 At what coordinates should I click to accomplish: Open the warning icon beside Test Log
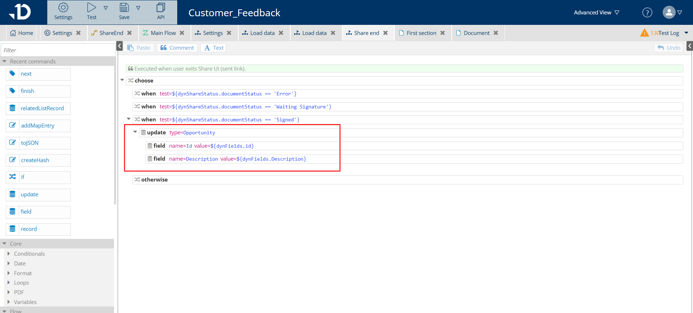644,33
